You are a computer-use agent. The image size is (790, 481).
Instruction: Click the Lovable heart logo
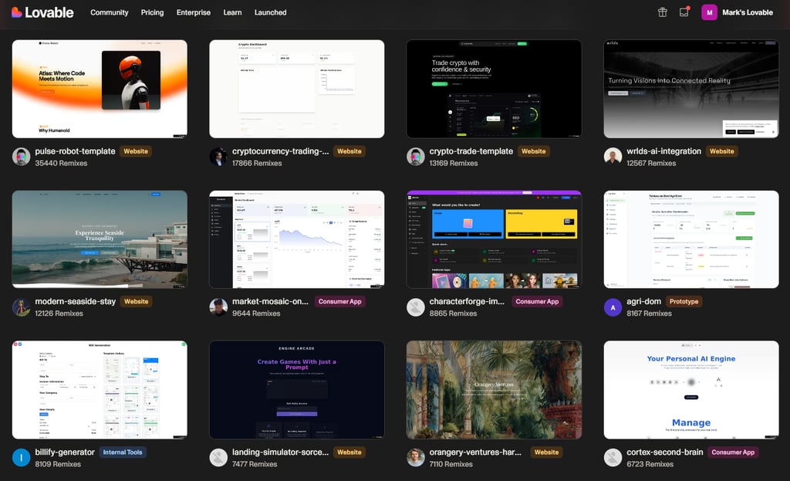click(17, 12)
